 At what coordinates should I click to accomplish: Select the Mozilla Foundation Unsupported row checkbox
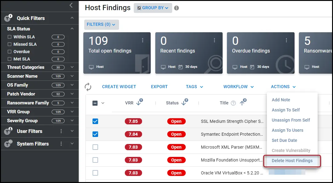[x=95, y=160]
